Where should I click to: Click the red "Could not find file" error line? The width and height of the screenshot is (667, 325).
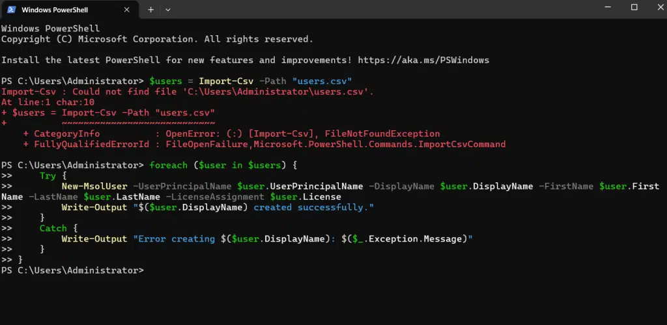pos(188,91)
